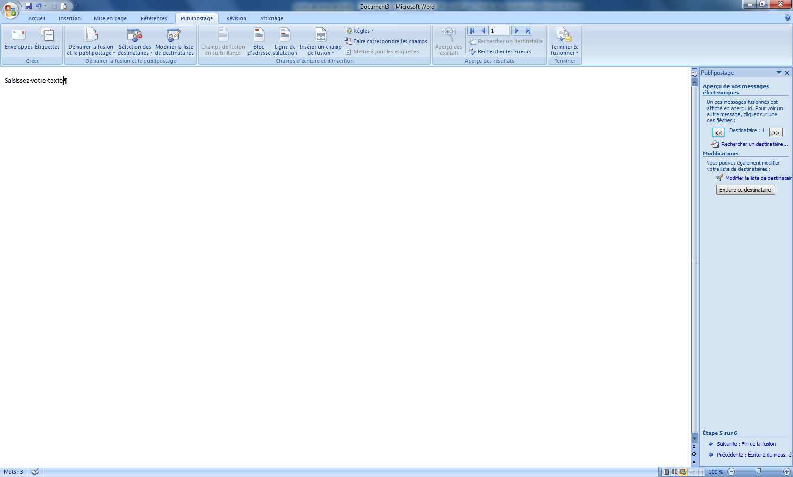Open Microsoft Word help icon
Screen dimensions: 793x477
click(x=788, y=18)
